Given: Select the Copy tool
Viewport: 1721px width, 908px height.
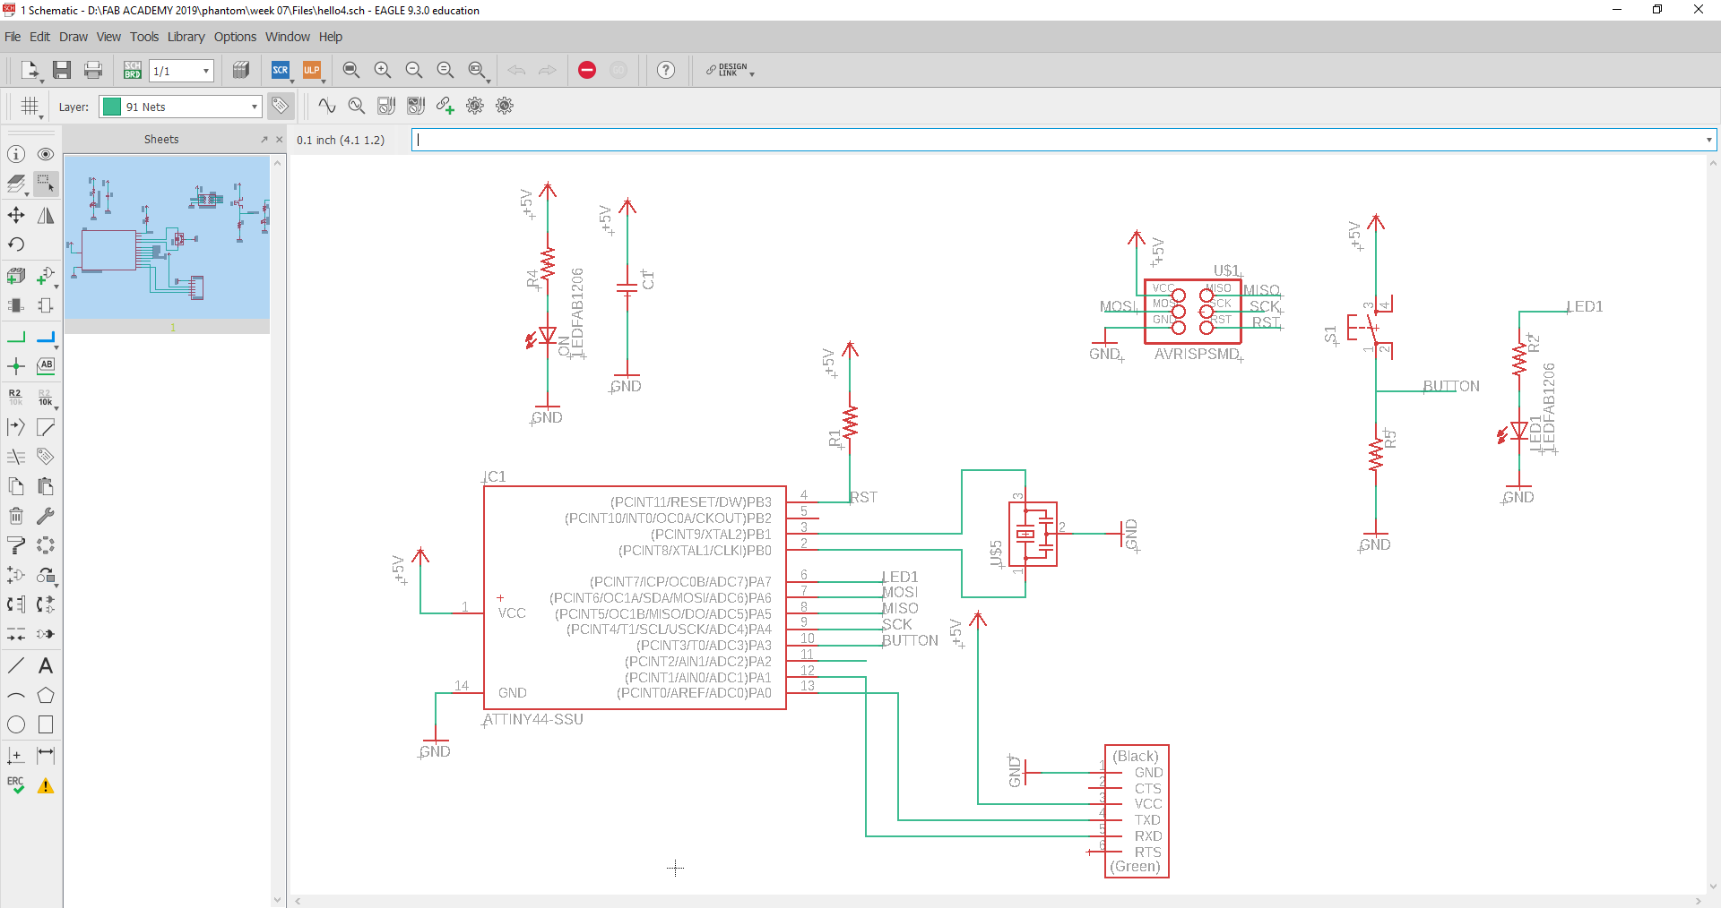Looking at the screenshot, I should [16, 486].
